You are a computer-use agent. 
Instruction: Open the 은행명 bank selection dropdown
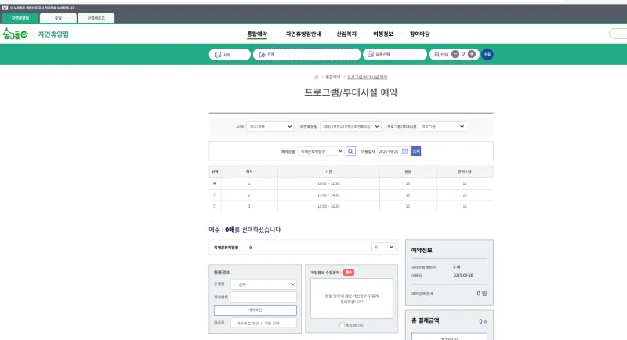tap(263, 284)
